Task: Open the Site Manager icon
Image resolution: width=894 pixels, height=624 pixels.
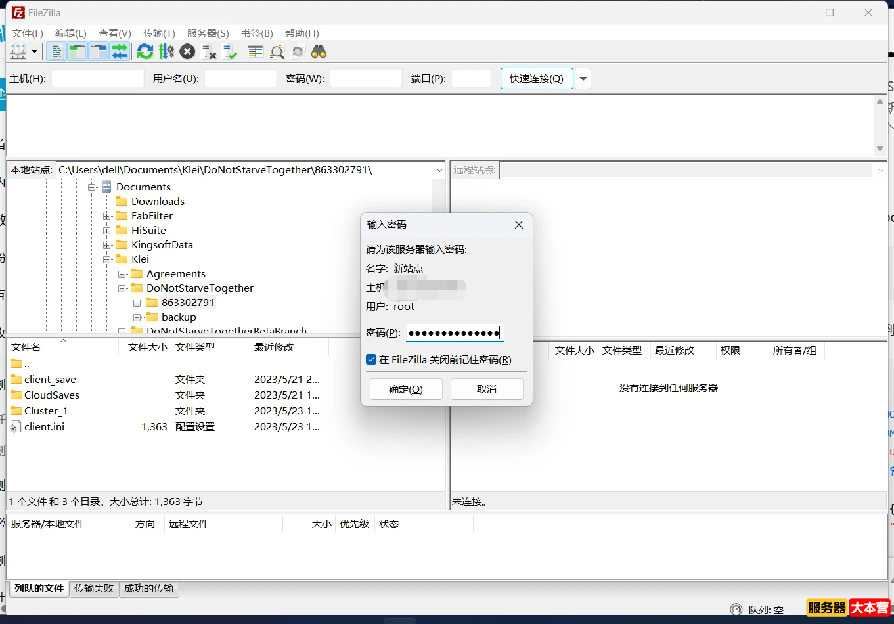Action: pyautogui.click(x=18, y=52)
